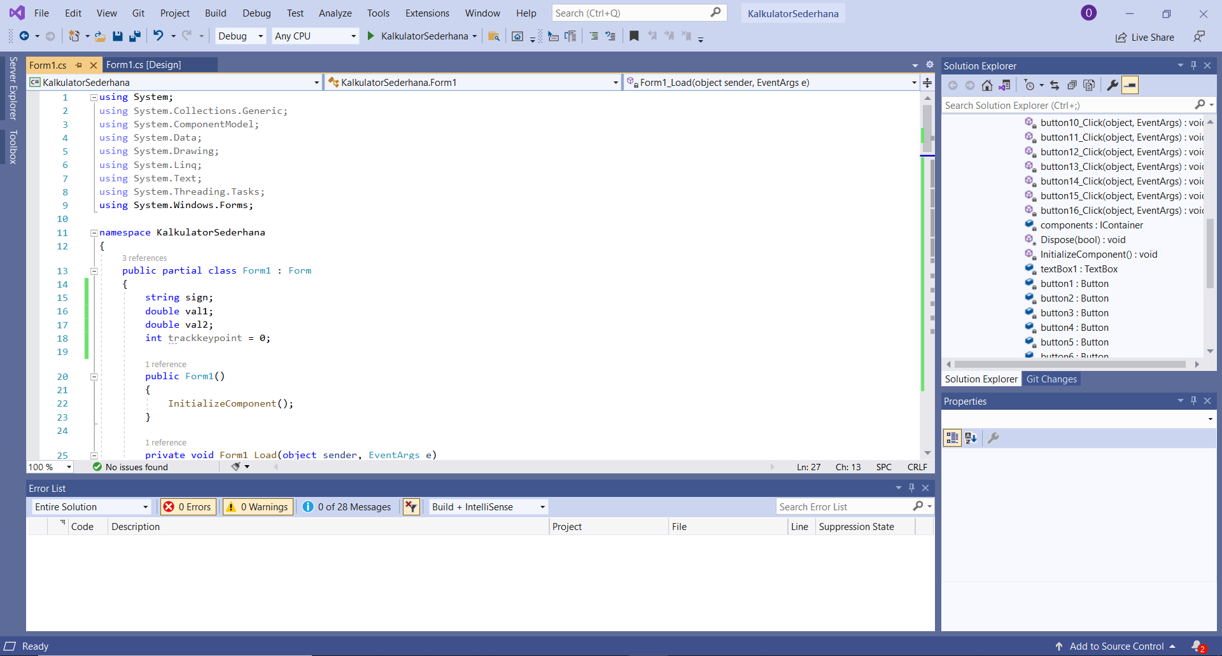Click Collapse All icon in Solution Explorer
Screen dimensions: 1222x656
[x=1072, y=85]
